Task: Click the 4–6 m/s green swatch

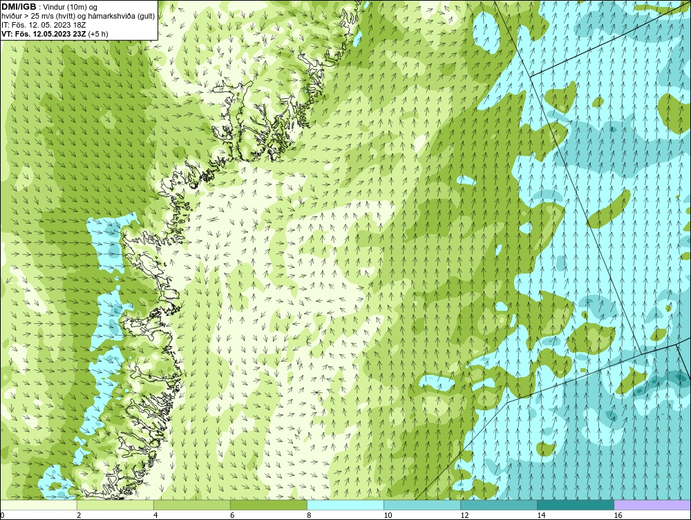Action: tap(191, 505)
